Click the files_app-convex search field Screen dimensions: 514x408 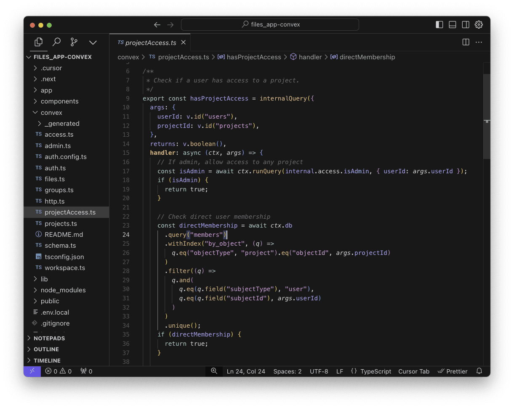[x=270, y=25]
